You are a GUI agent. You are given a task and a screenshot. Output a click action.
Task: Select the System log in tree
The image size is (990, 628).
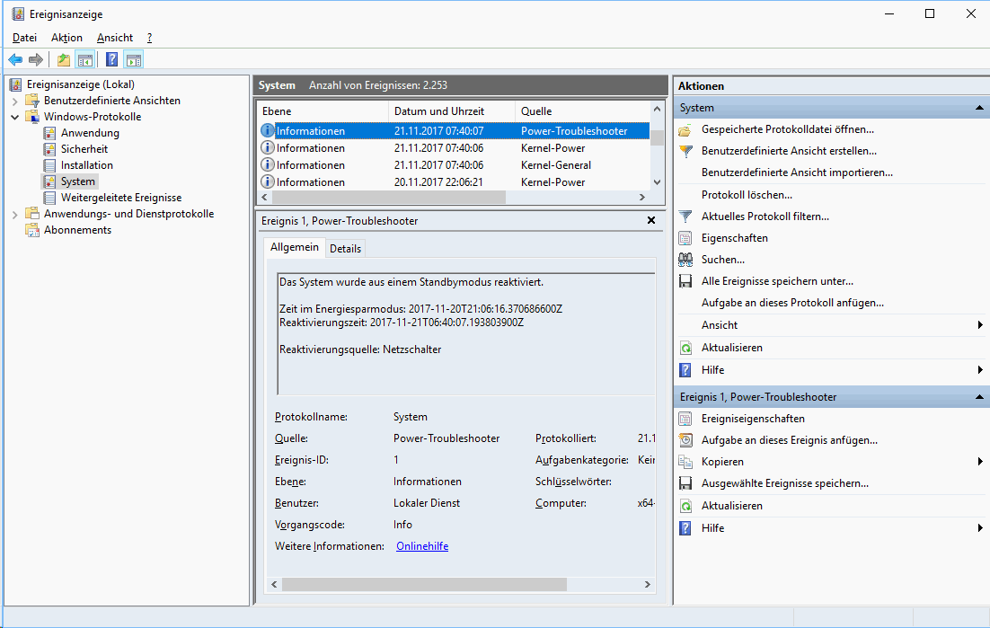coord(77,181)
